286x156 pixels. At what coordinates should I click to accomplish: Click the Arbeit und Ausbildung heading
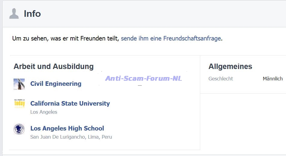pyautogui.click(x=54, y=66)
